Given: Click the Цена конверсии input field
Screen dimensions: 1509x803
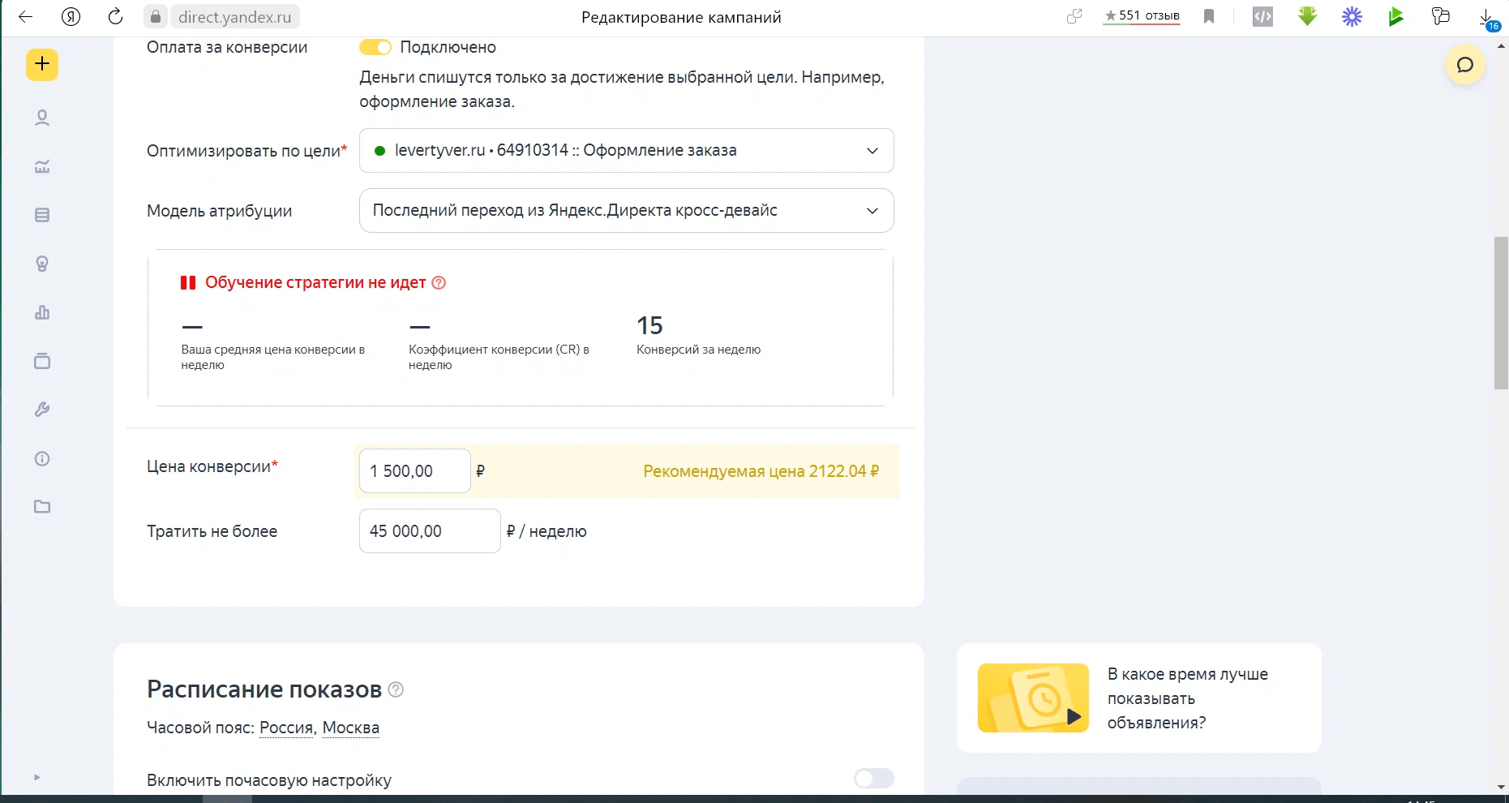Looking at the screenshot, I should 414,470.
